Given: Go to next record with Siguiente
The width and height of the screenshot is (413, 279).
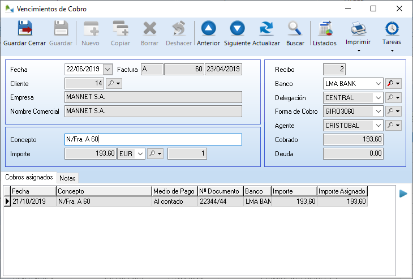Looking at the screenshot, I should (237, 29).
